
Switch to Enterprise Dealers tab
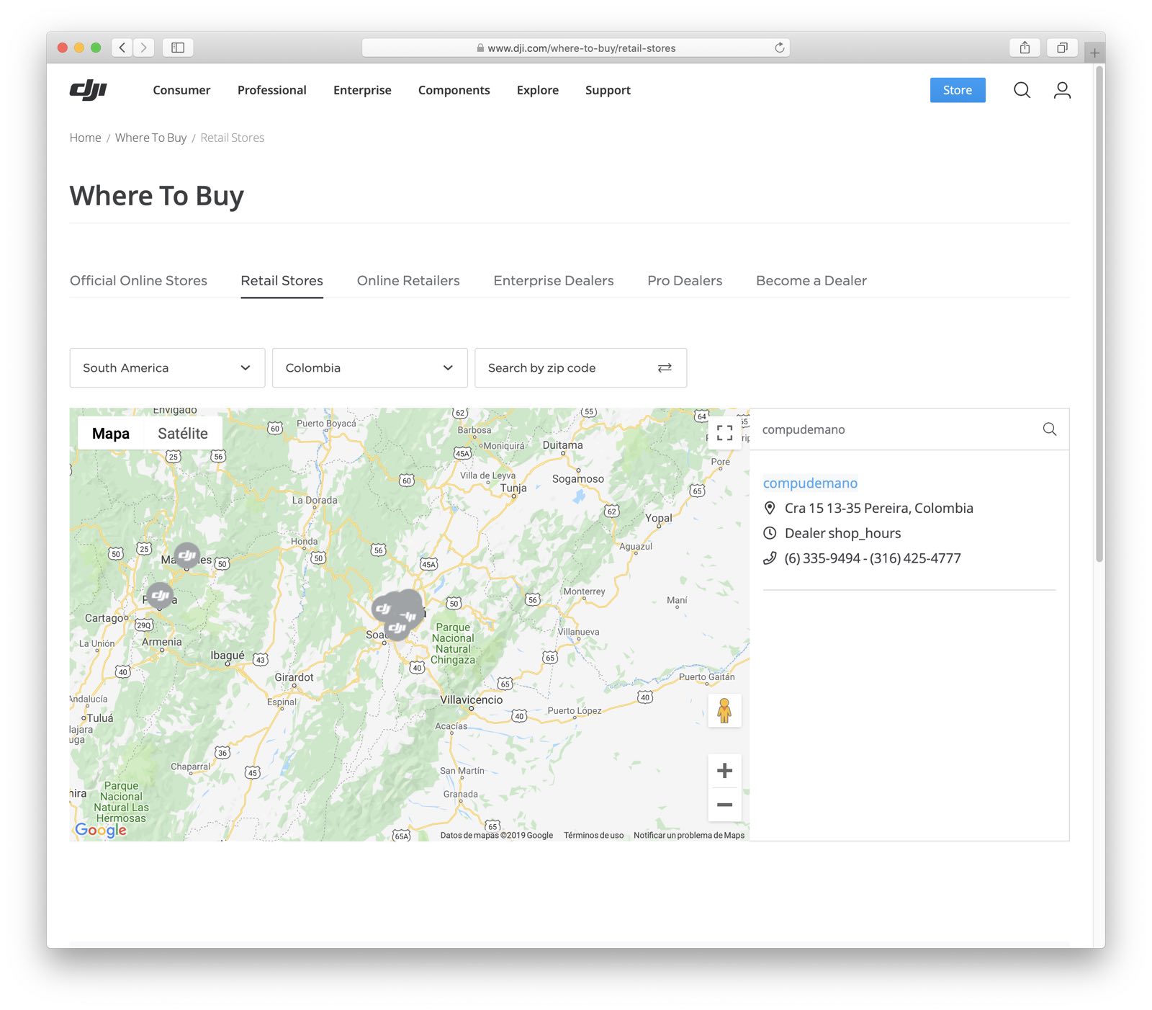pyautogui.click(x=554, y=281)
